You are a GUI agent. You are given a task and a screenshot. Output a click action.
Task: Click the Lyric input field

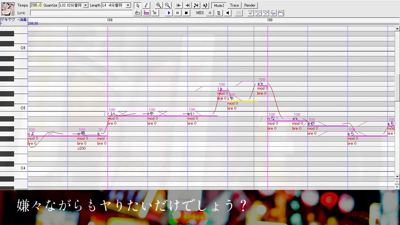click(81, 13)
